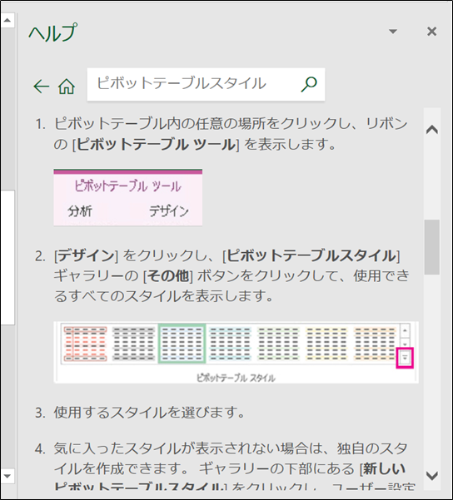Viewport: 453px width, 500px height.
Task: Select the gray pivot table style thumbnail
Action: [134, 344]
